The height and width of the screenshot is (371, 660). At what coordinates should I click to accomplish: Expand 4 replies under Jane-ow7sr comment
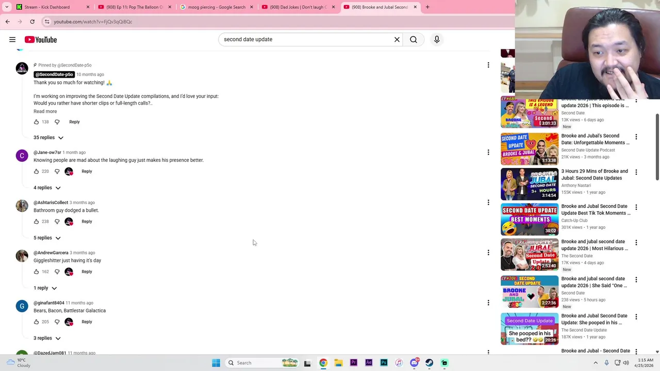(47, 188)
